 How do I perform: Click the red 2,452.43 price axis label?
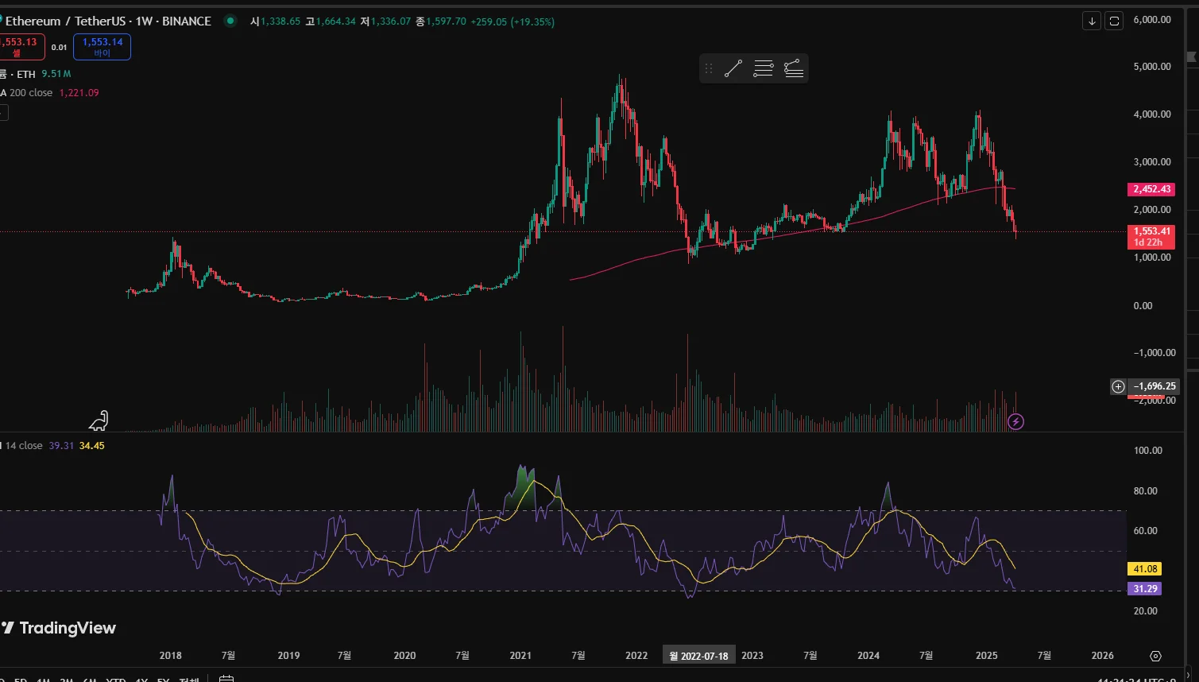coord(1151,189)
